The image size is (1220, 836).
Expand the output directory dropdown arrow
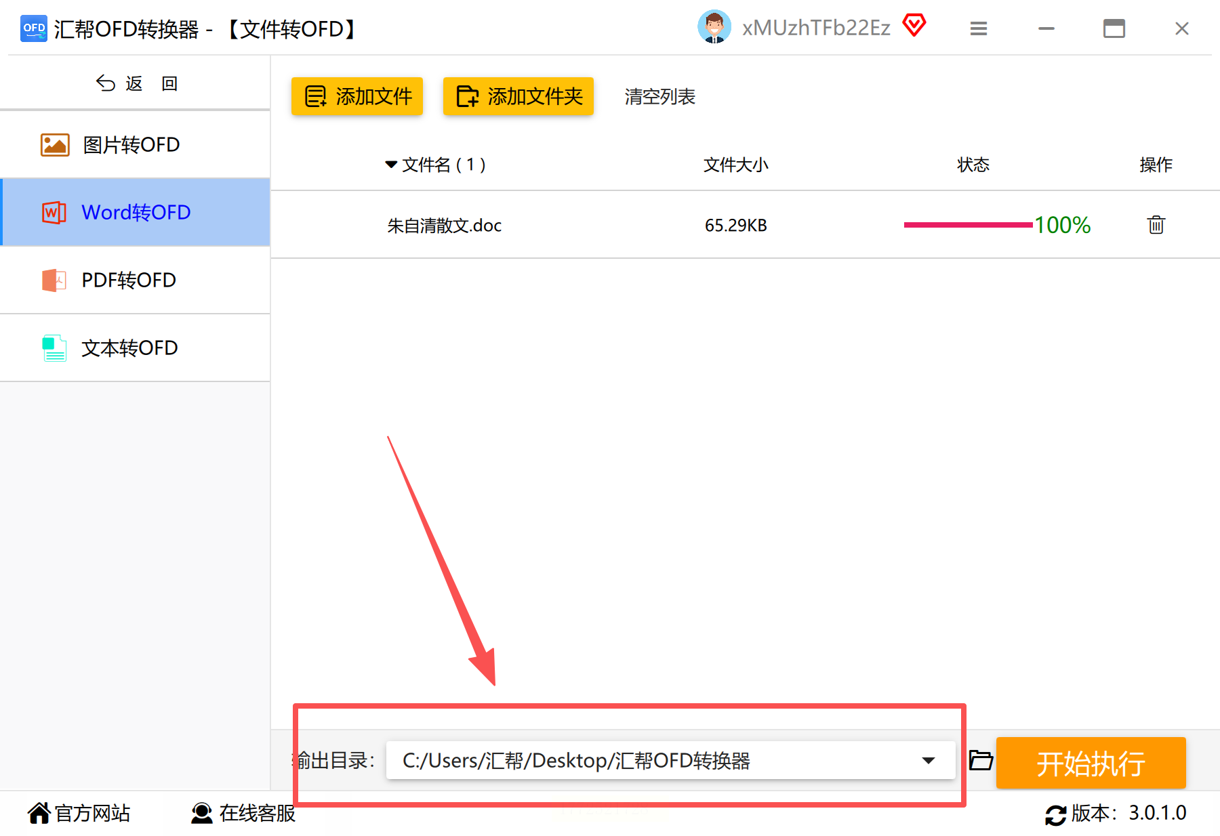[929, 760]
